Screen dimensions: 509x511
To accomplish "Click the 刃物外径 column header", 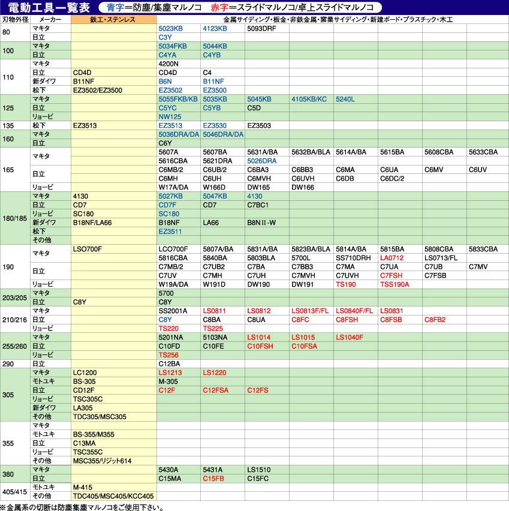I will [16, 20].
